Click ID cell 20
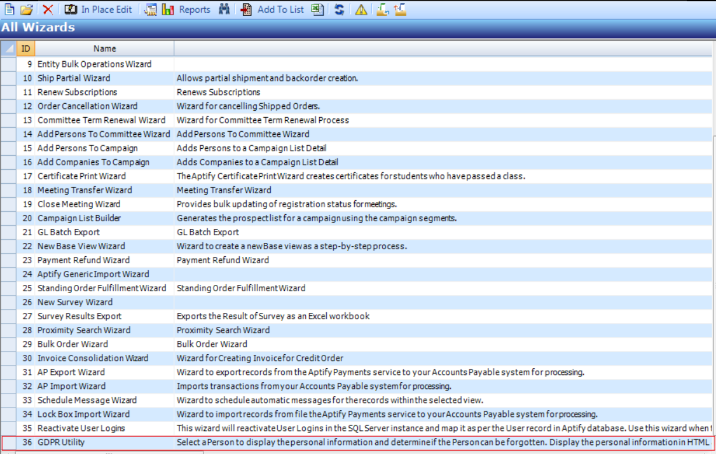 (27, 218)
